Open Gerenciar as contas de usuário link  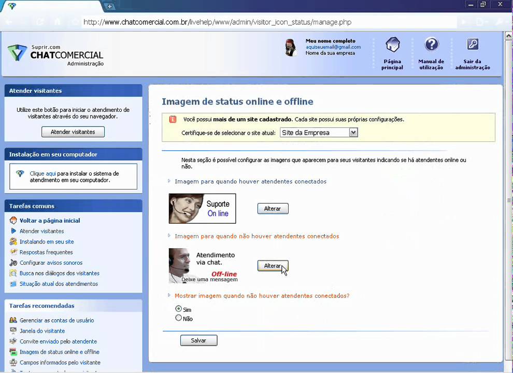tap(56, 320)
